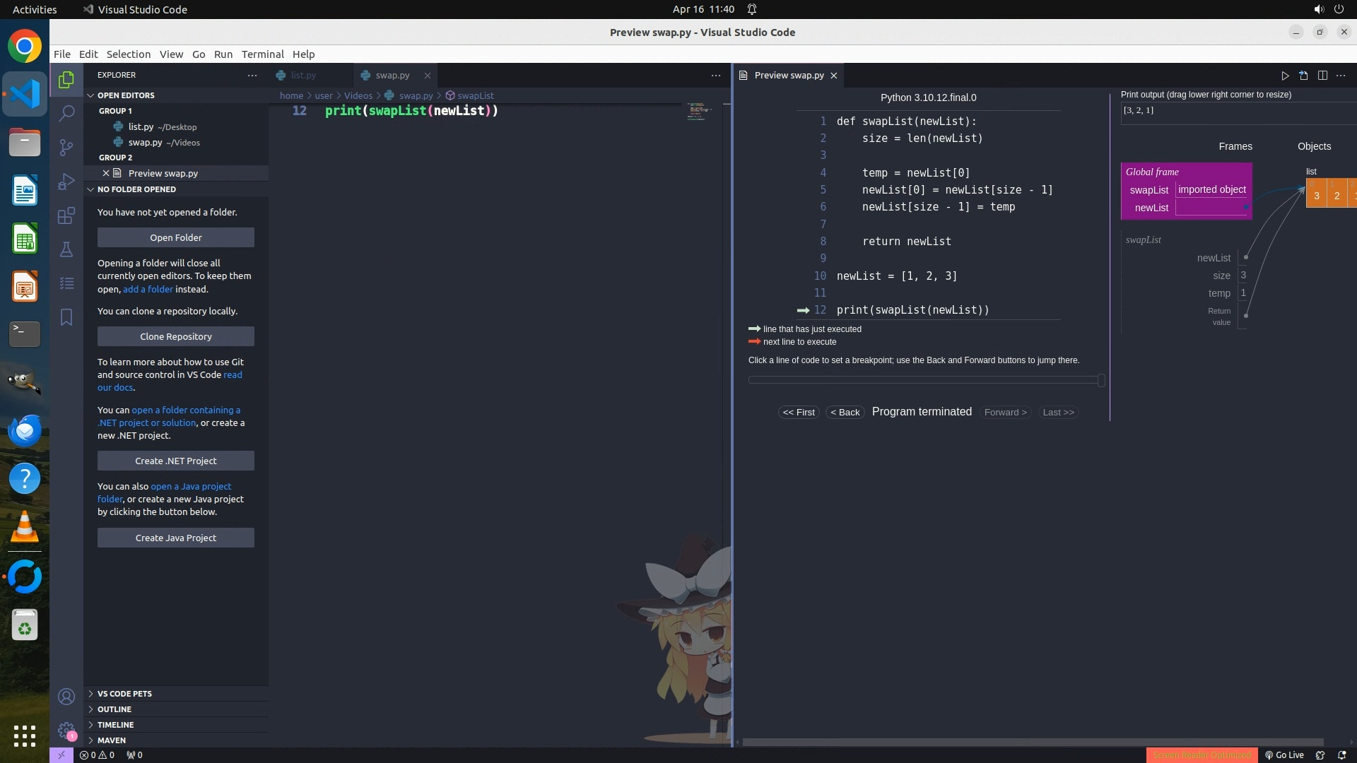
Task: Open Run and Debug view icon
Action: tap(66, 182)
